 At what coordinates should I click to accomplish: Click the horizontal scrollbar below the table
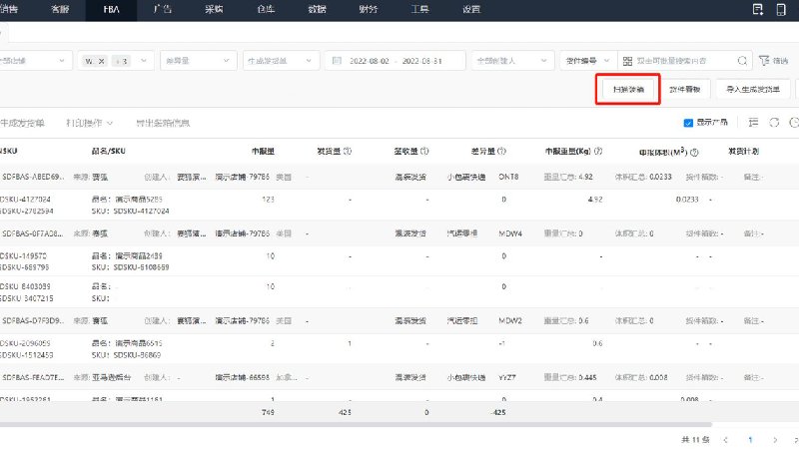click(x=356, y=424)
